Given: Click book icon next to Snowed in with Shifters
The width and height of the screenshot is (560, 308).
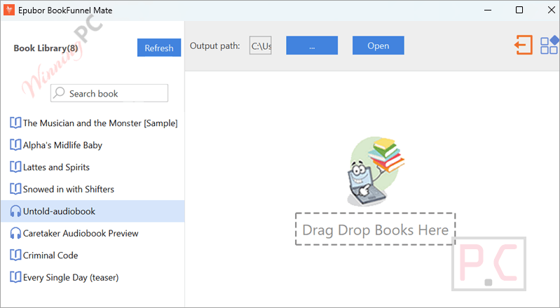Looking at the screenshot, I should (15, 189).
